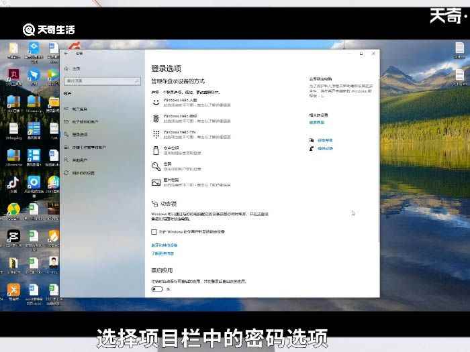The image size is (470, 352).
Task: Open TikTok (抖音) desktop shortcut
Action: point(13,184)
